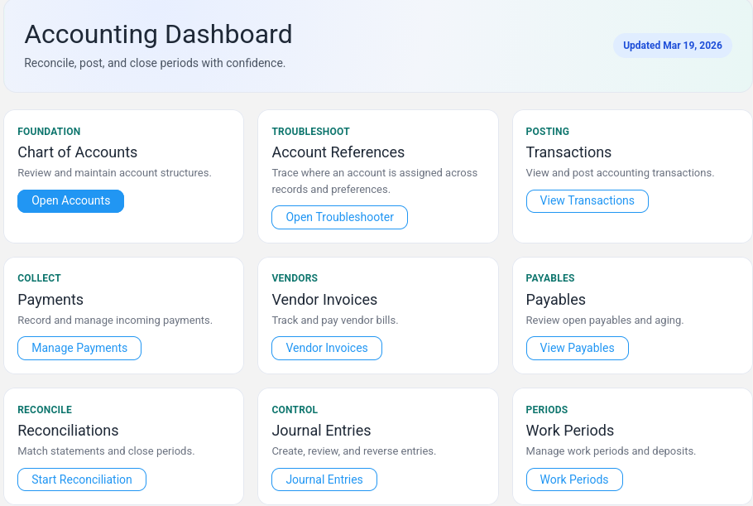
Task: Click the COLLECT category label
Action: point(40,278)
